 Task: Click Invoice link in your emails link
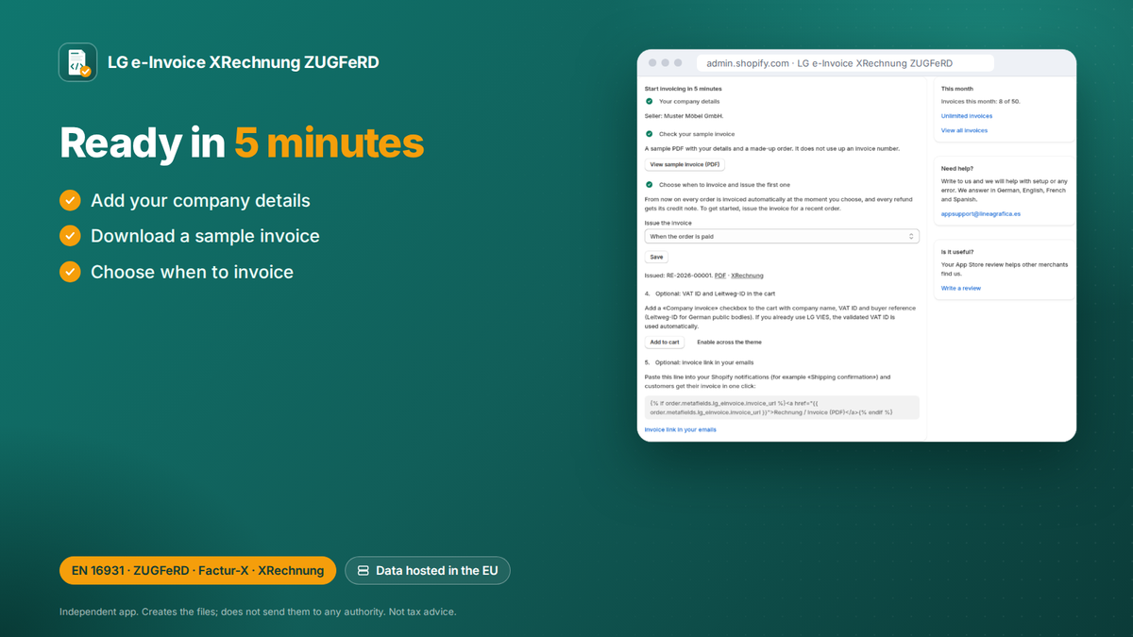click(680, 429)
